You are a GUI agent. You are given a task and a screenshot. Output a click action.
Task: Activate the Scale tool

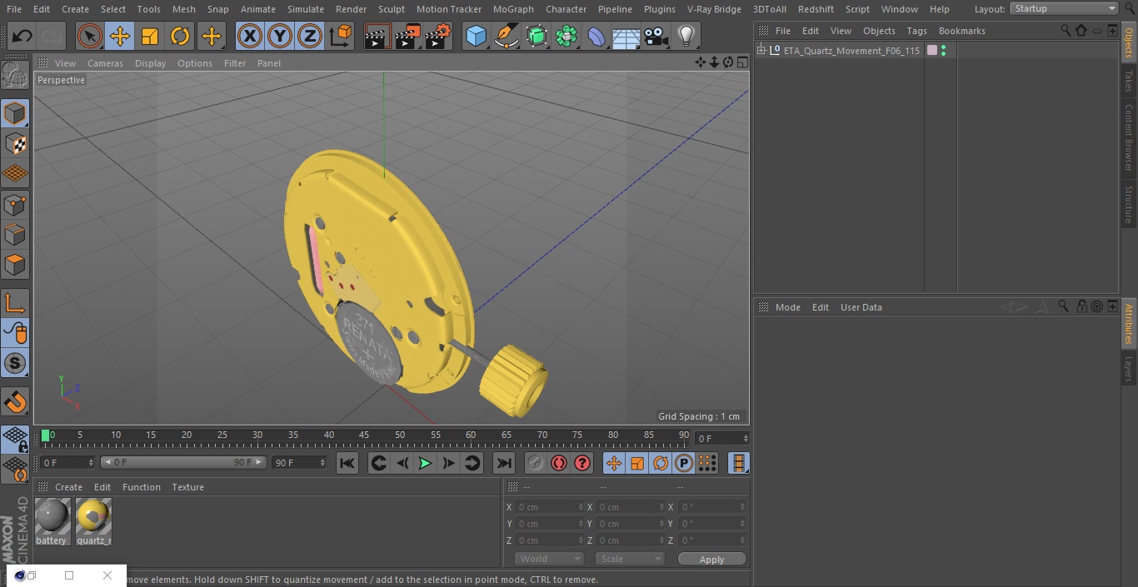(x=150, y=37)
